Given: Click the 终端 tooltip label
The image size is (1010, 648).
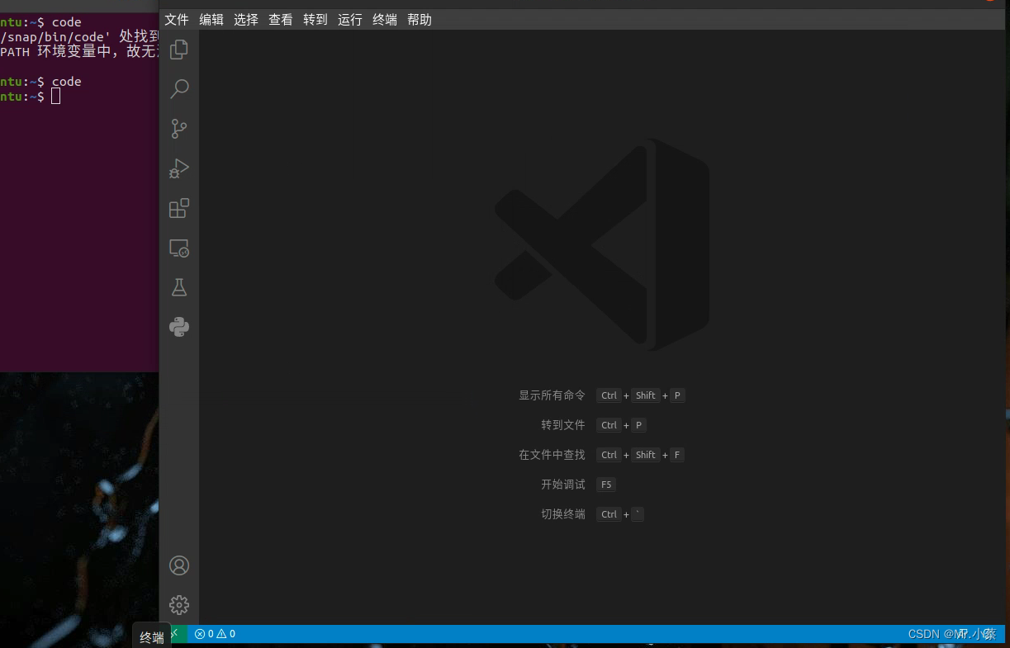Looking at the screenshot, I should pyautogui.click(x=152, y=637).
